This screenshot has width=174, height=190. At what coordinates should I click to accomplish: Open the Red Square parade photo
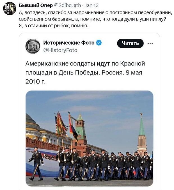(90, 138)
